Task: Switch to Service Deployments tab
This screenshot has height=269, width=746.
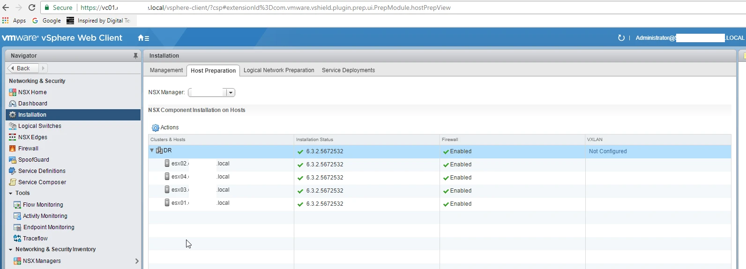Action: coord(348,70)
